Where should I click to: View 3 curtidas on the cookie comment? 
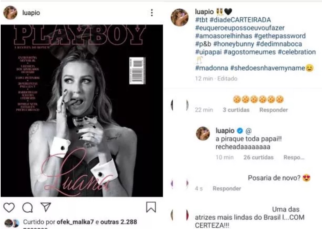(236, 110)
